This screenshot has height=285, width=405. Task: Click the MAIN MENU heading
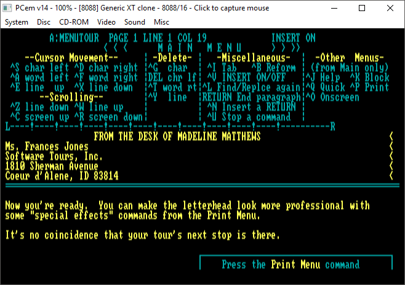click(199, 48)
